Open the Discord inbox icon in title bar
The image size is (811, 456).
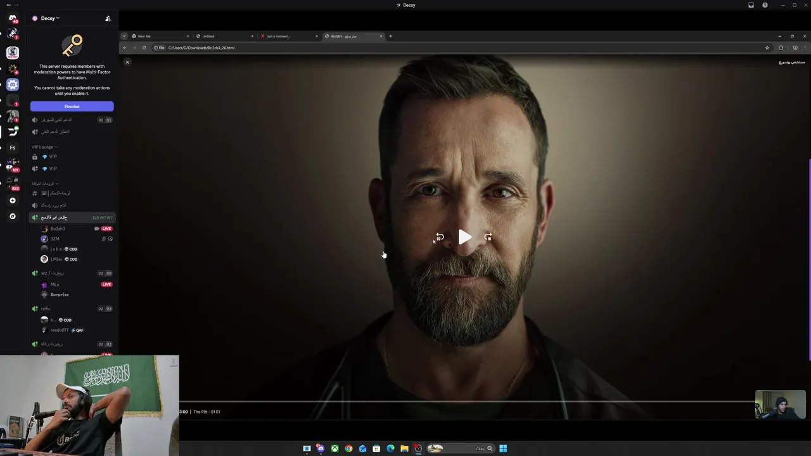point(751,5)
